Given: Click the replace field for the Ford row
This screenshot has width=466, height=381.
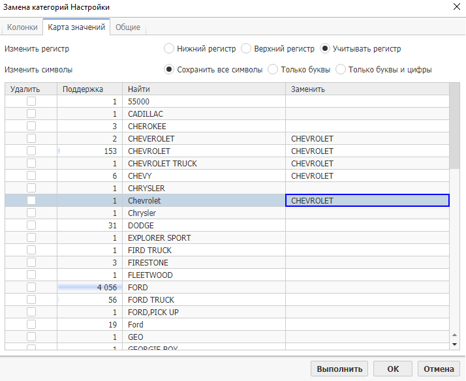Looking at the screenshot, I should (367, 325).
